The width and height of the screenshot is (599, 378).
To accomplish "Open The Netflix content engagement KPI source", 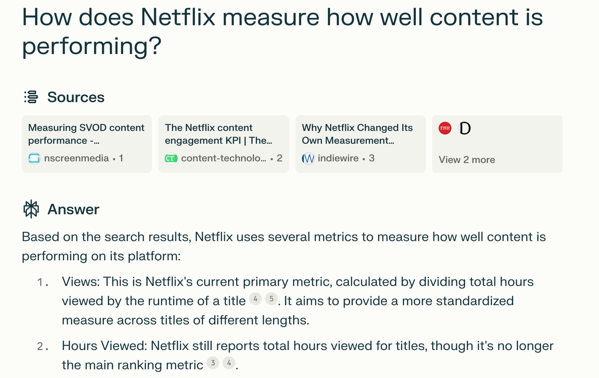I will (x=223, y=144).
